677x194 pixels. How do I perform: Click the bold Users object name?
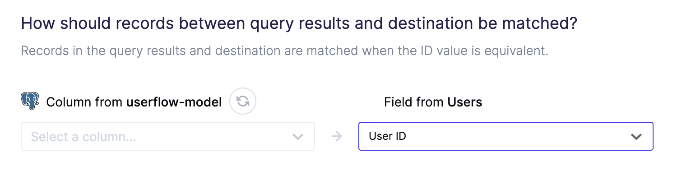coord(464,102)
